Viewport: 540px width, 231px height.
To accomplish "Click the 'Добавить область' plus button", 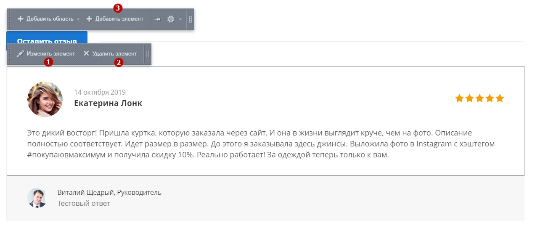I will [45, 19].
